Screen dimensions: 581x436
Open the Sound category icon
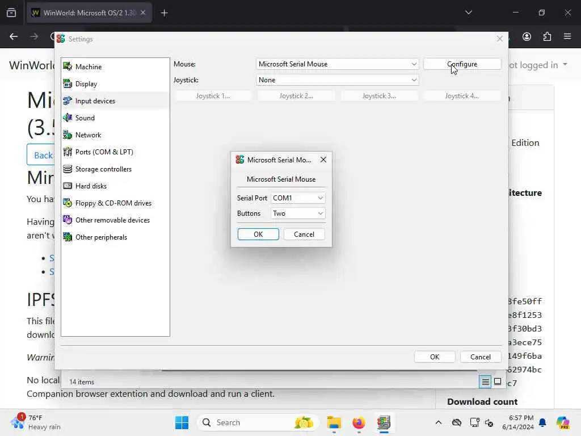coord(68,118)
